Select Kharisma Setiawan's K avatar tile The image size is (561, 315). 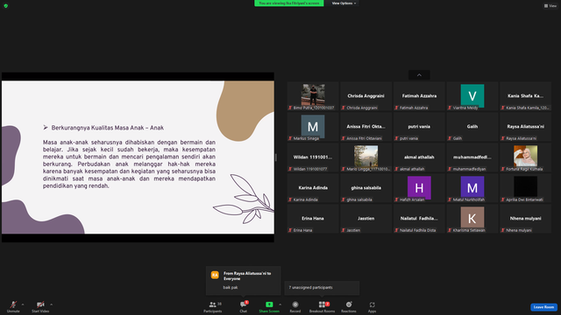pyautogui.click(x=472, y=219)
